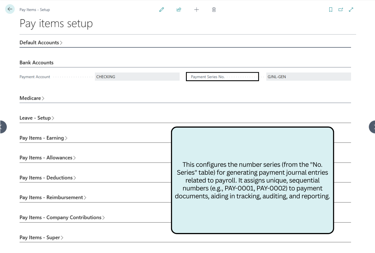This screenshot has width=375, height=253.
Task: Click the pencil edit icon
Action: point(161,10)
